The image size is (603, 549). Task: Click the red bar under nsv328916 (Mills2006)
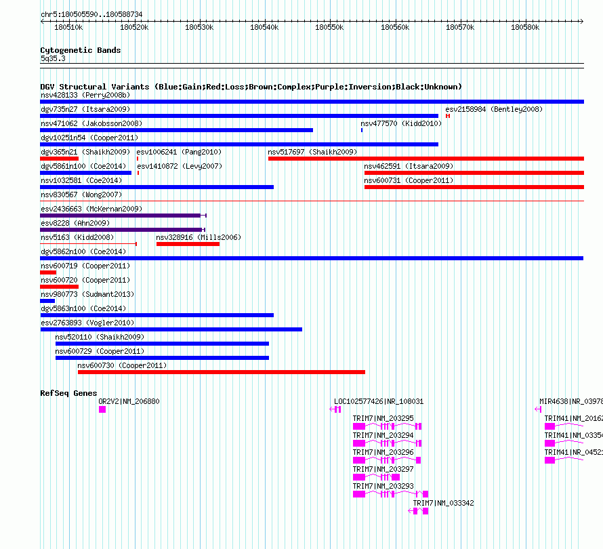pos(188,244)
